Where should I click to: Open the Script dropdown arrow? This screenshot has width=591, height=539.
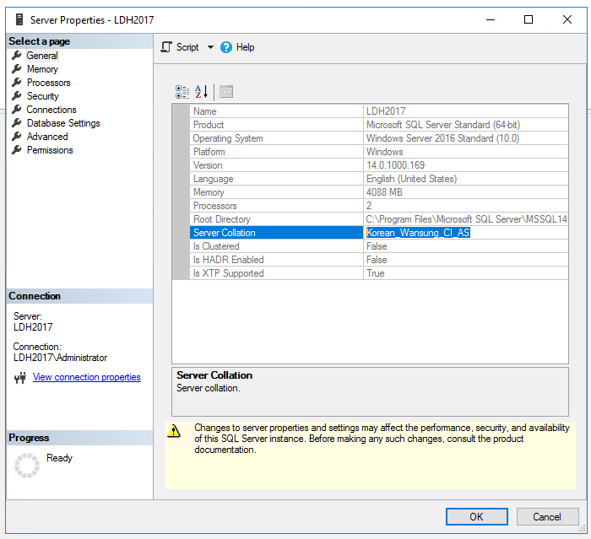click(210, 47)
